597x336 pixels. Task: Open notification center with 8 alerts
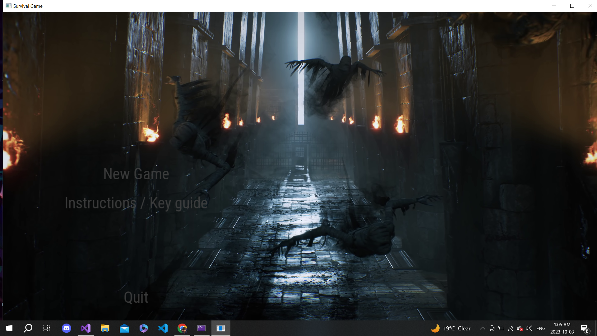[585, 329]
